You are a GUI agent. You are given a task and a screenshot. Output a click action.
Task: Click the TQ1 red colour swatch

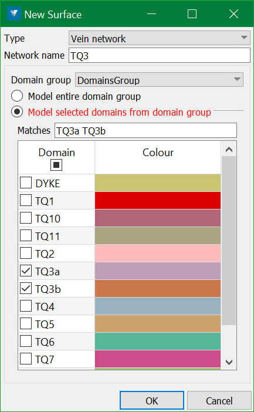[x=158, y=201]
